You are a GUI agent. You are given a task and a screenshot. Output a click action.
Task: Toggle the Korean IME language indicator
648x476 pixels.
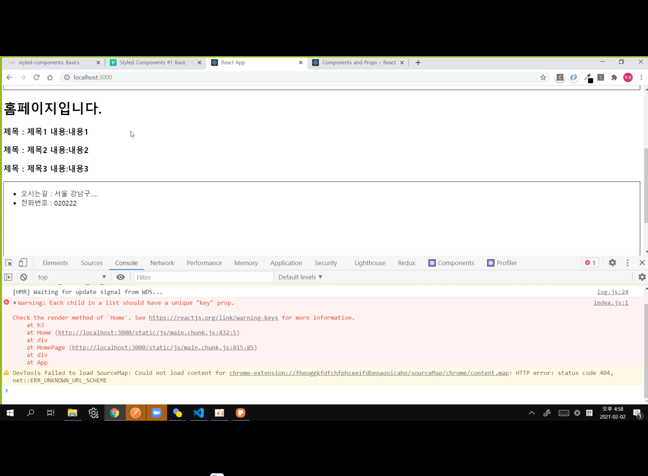[x=589, y=413]
